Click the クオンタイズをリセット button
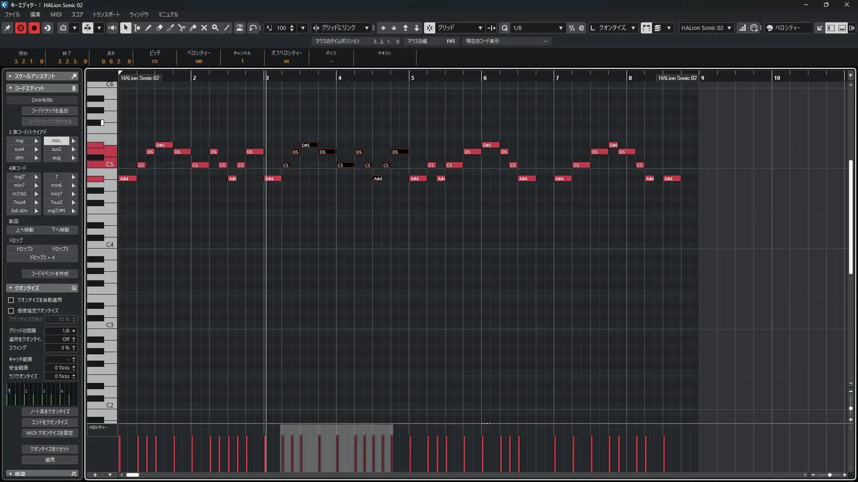Screen dimensions: 858x482 (x=50, y=449)
